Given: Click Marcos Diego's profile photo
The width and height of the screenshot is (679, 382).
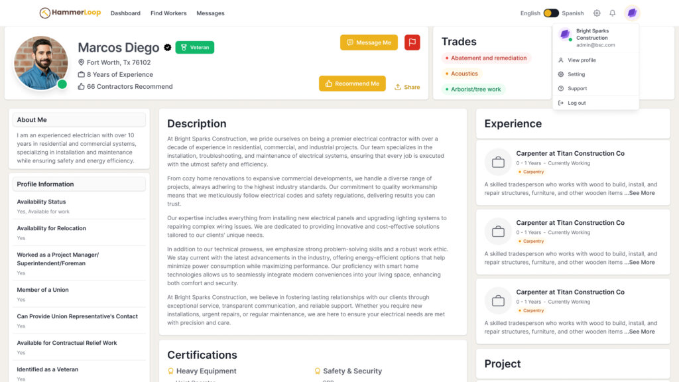Looking at the screenshot, I should (x=41, y=63).
